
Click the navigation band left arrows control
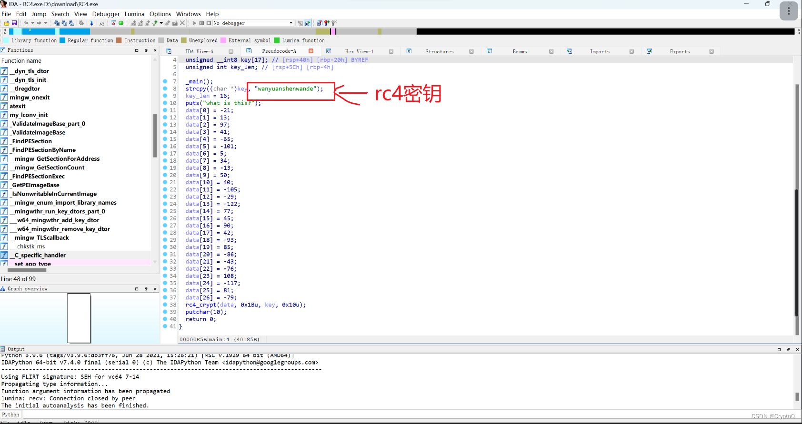5,31
